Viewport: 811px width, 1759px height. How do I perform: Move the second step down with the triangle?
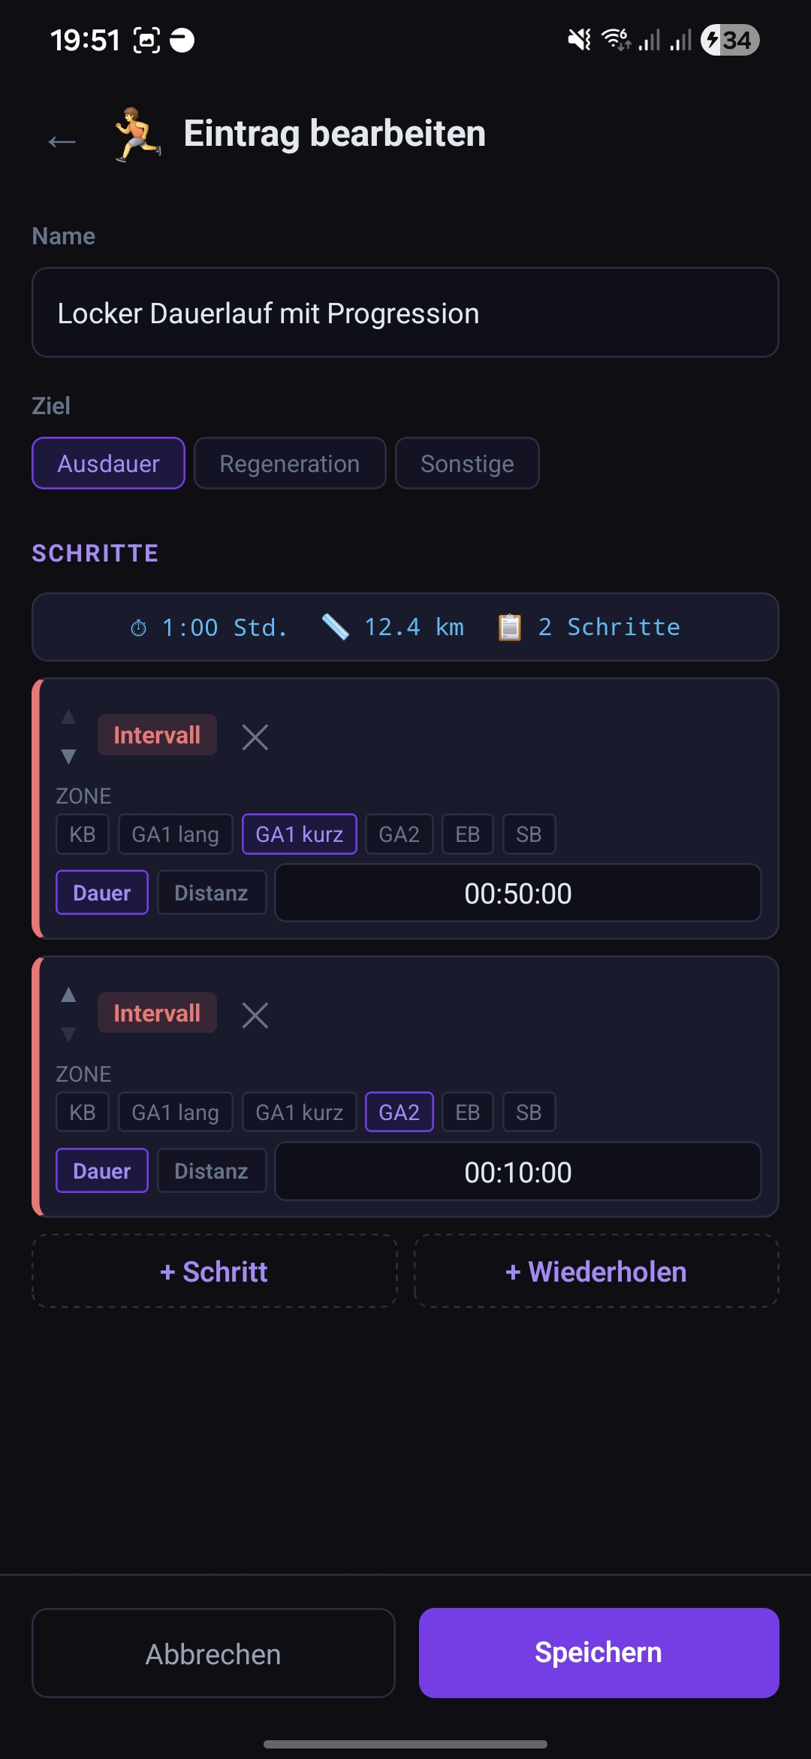[68, 1035]
